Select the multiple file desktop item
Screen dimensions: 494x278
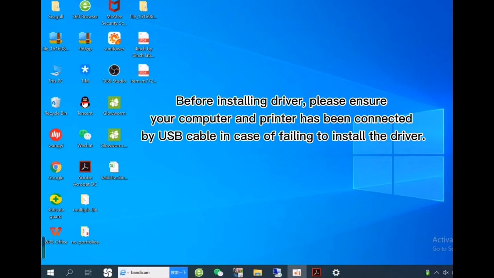[85, 203]
